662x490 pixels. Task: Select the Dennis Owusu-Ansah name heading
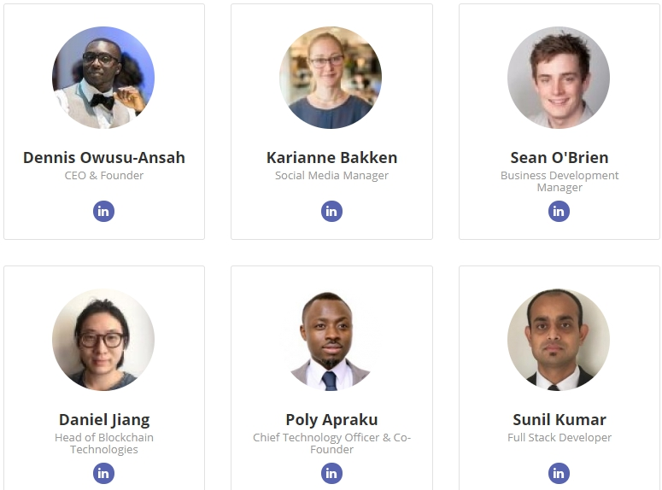(x=104, y=157)
